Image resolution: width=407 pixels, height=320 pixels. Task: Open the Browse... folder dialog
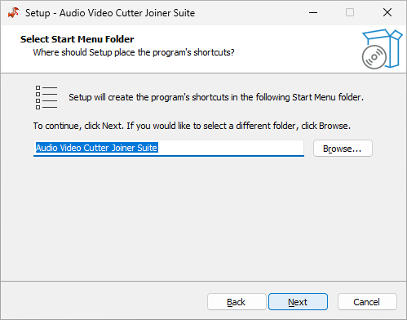click(343, 149)
